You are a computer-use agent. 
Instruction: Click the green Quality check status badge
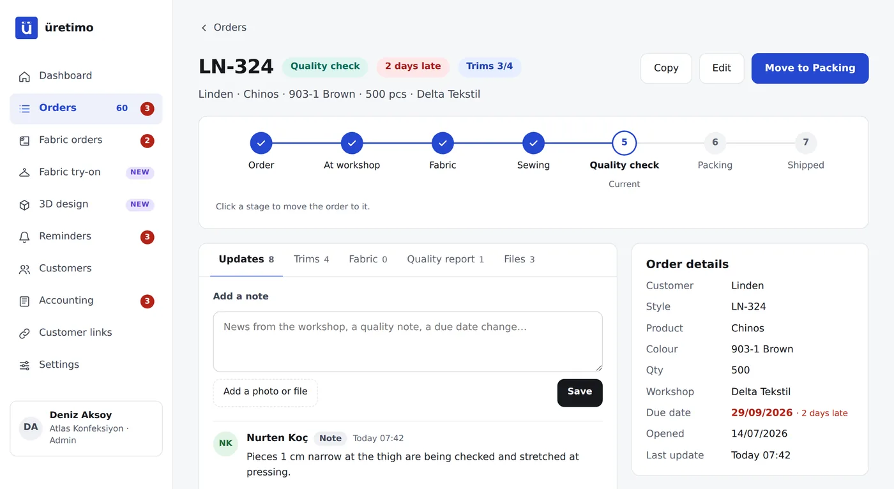tap(325, 67)
